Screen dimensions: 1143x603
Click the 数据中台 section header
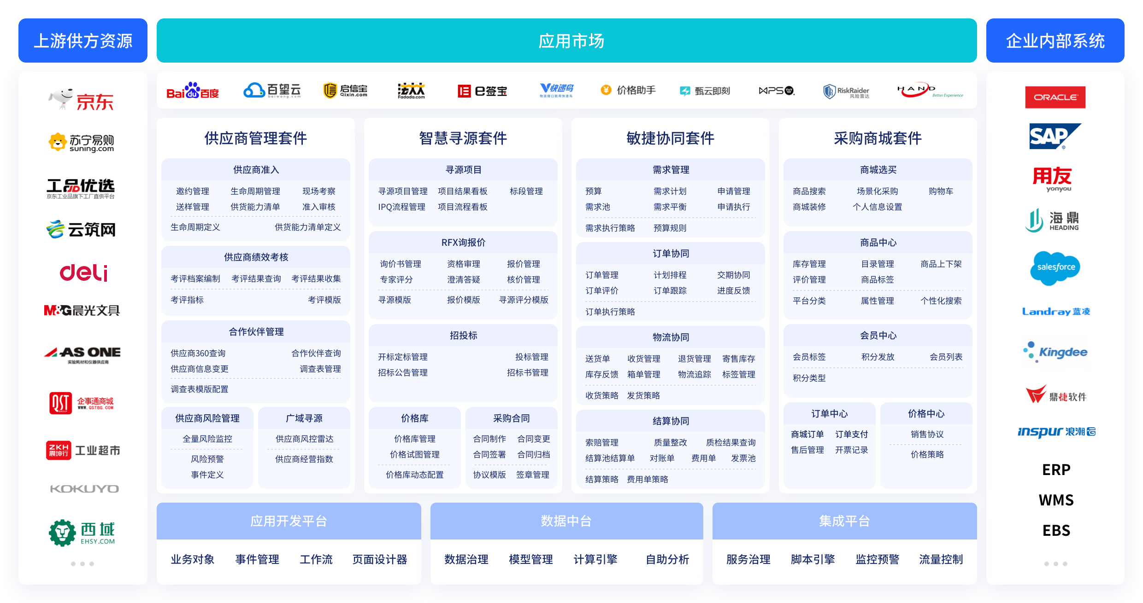coord(566,521)
